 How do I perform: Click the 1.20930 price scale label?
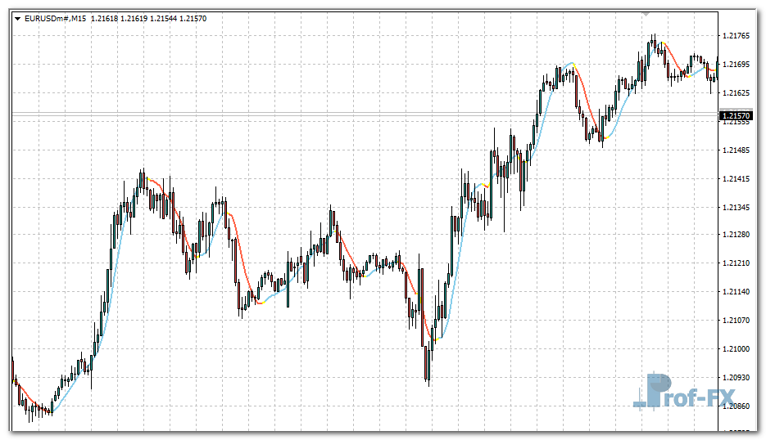tap(738, 377)
